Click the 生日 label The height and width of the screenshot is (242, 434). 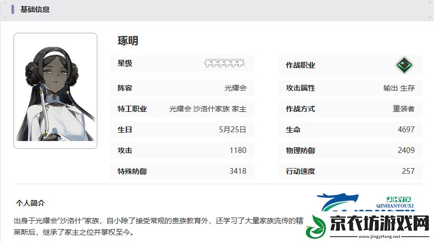(125, 130)
